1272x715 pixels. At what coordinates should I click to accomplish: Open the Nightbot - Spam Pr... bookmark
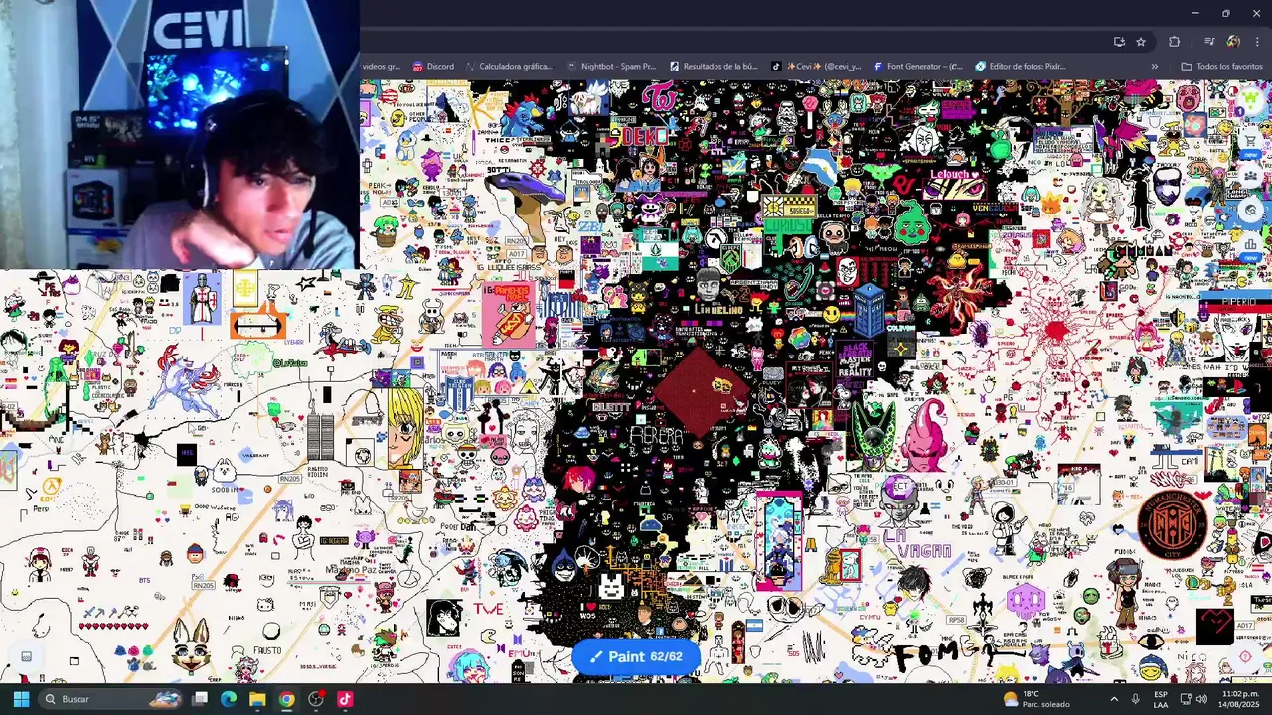click(x=611, y=67)
